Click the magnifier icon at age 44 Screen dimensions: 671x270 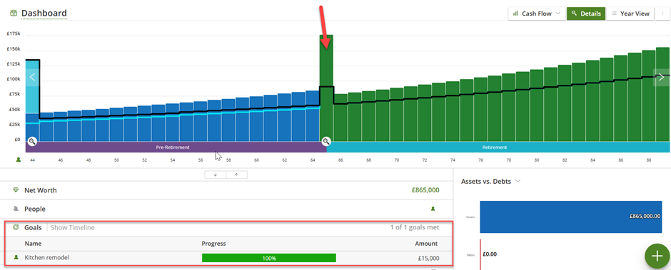coord(33,141)
